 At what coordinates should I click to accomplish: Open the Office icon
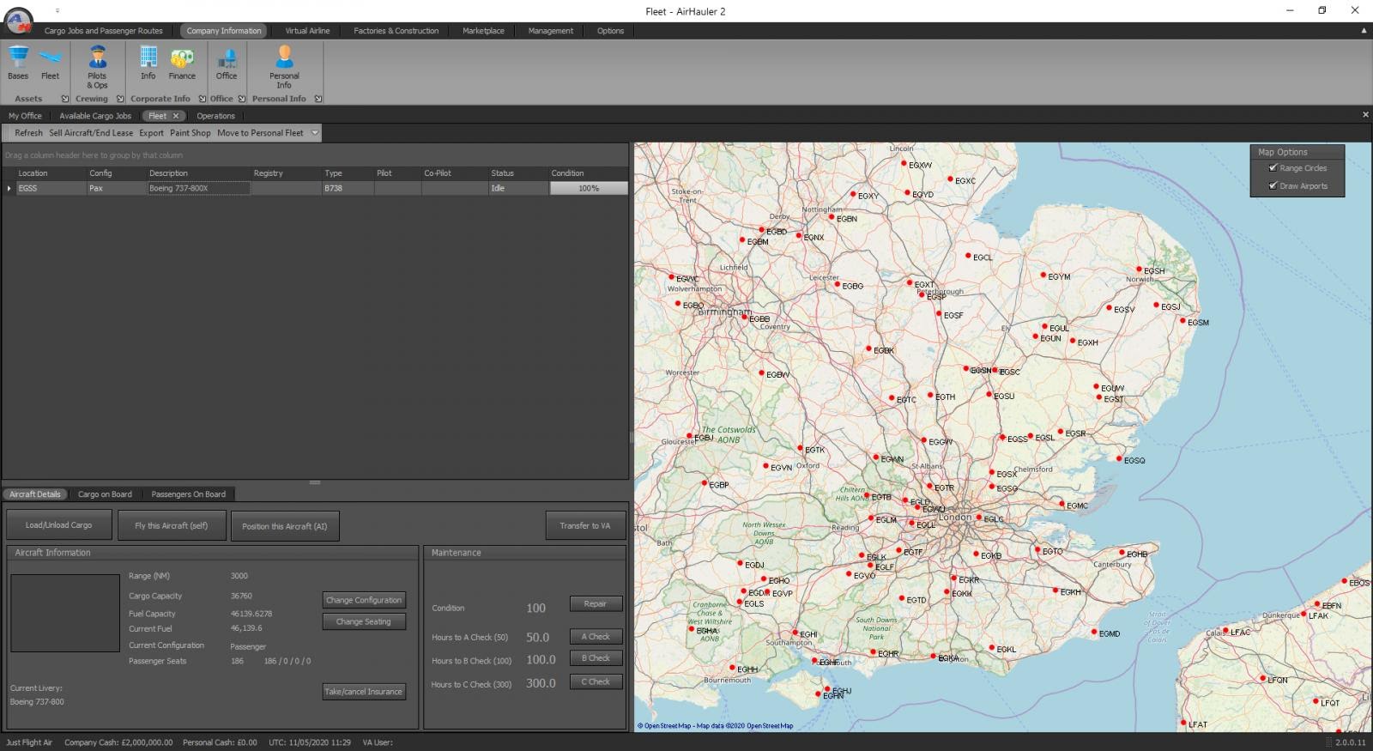(227, 60)
